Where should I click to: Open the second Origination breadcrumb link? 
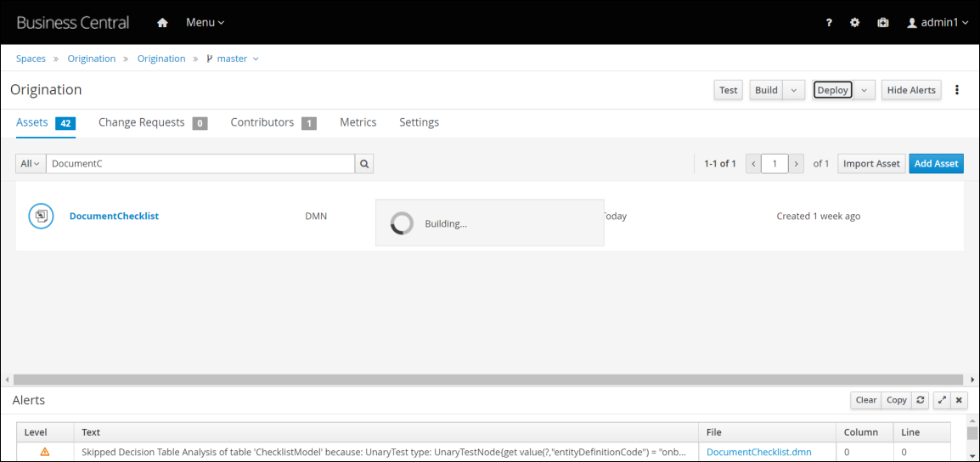pyautogui.click(x=161, y=59)
